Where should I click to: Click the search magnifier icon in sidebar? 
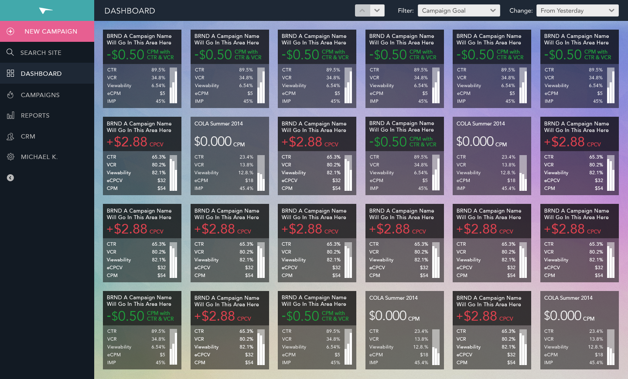pyautogui.click(x=10, y=52)
